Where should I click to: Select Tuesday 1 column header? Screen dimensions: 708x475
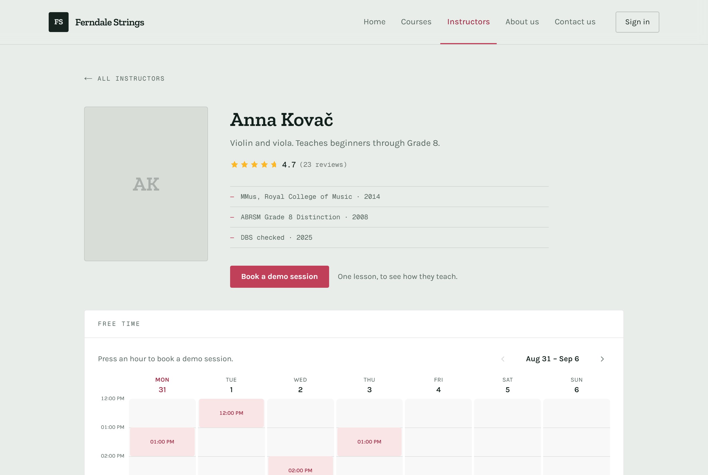[231, 385]
